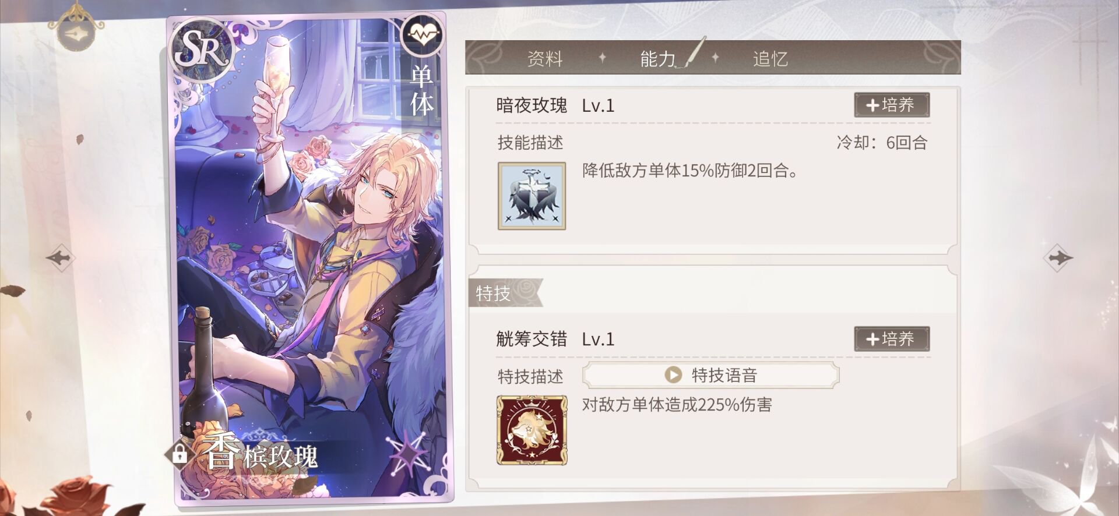Image resolution: width=1119 pixels, height=516 pixels.
Task: Tap the 单体 type label on the card
Action: (x=422, y=90)
